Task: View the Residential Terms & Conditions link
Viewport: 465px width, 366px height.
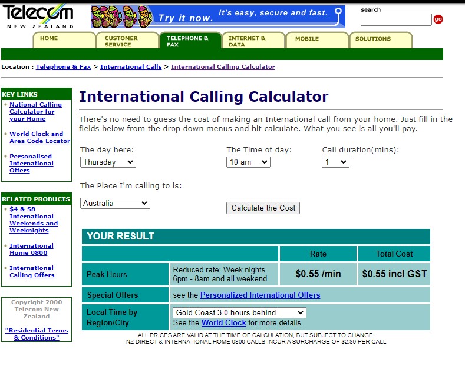Action: 37,334
